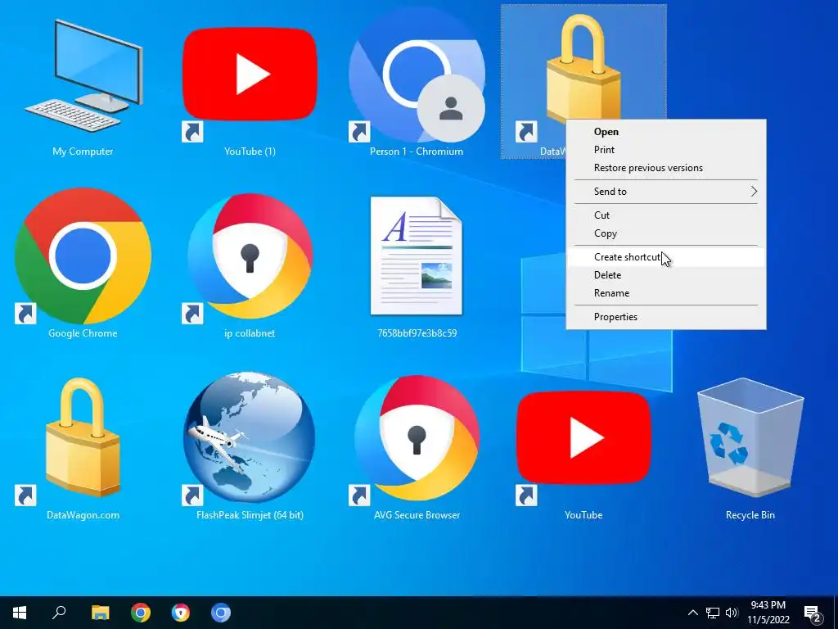The image size is (838, 629).
Task: Launch AVG Secure Browser from taskbar
Action: (181, 613)
